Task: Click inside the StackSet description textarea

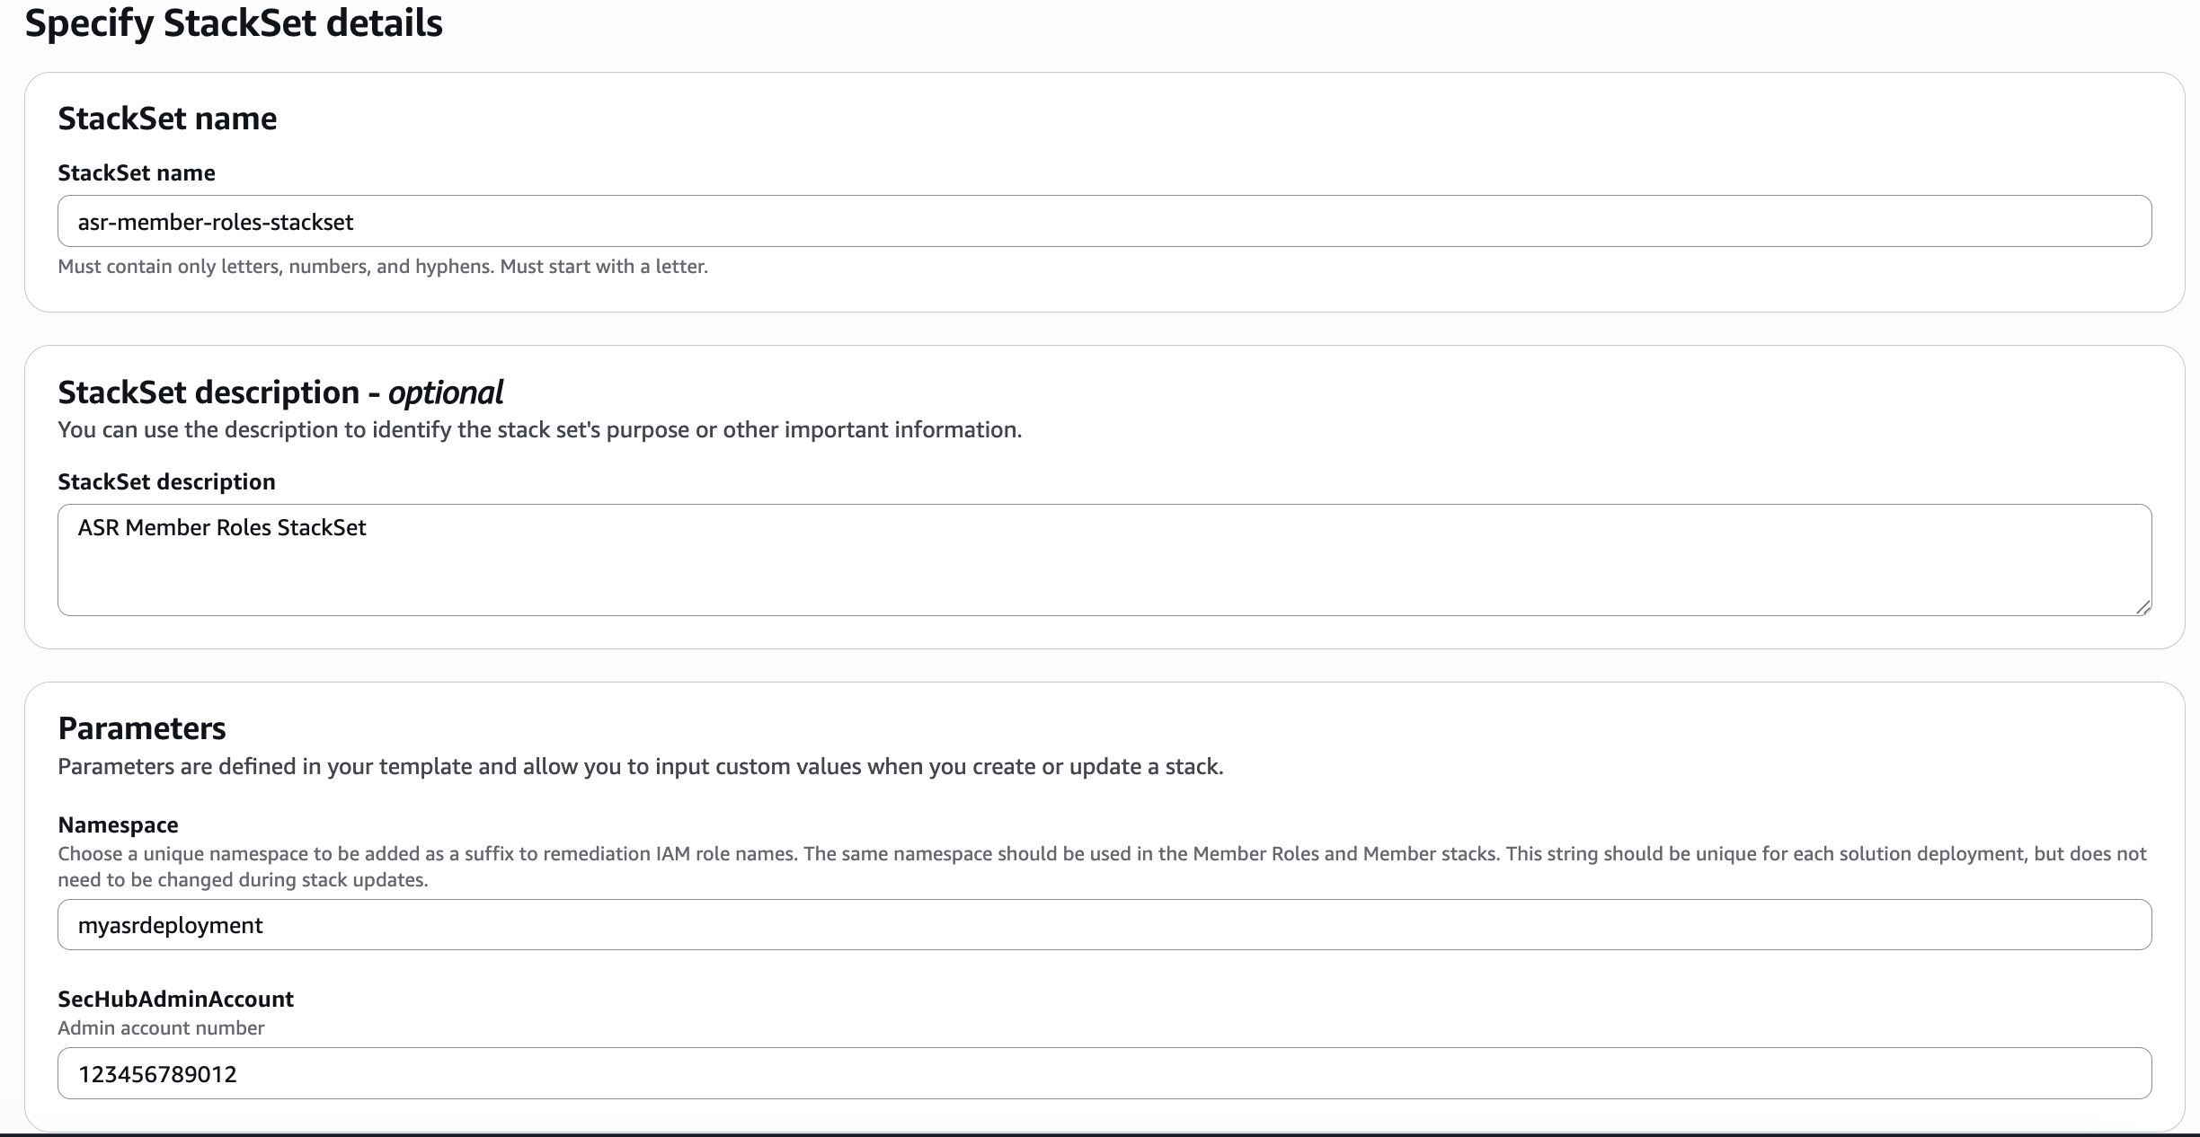Action: pos(1104,560)
